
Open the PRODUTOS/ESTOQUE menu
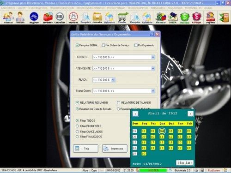(x=62, y=8)
